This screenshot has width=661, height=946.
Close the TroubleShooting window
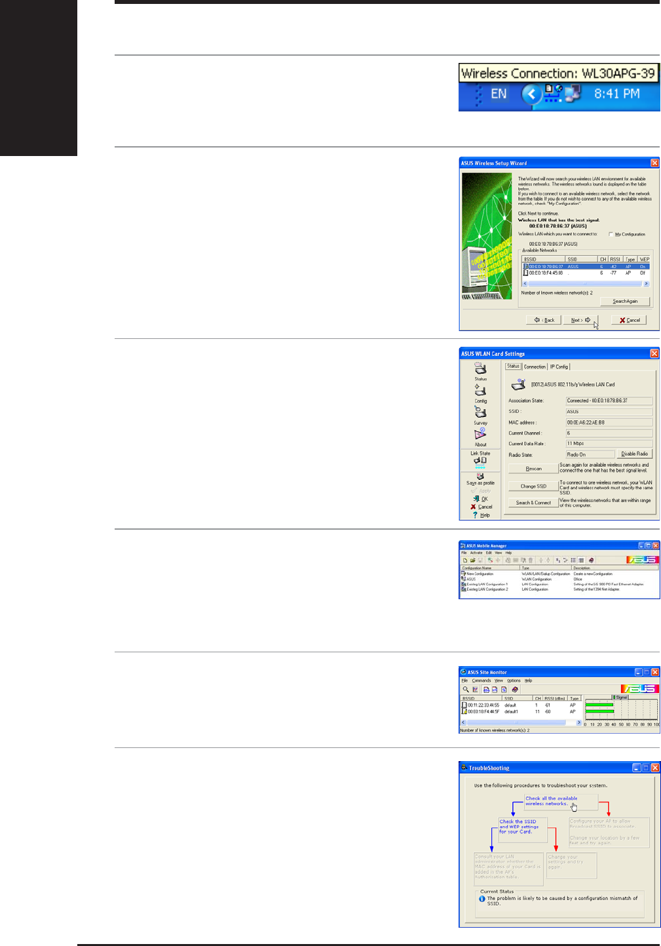654,768
